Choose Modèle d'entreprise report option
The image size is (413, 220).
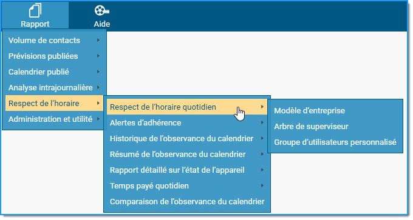[x=335, y=111]
